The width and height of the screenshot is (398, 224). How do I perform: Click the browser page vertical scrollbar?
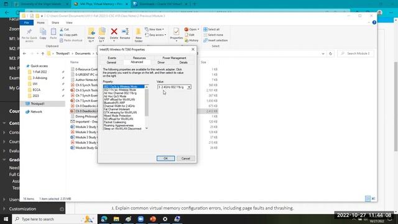(396, 106)
